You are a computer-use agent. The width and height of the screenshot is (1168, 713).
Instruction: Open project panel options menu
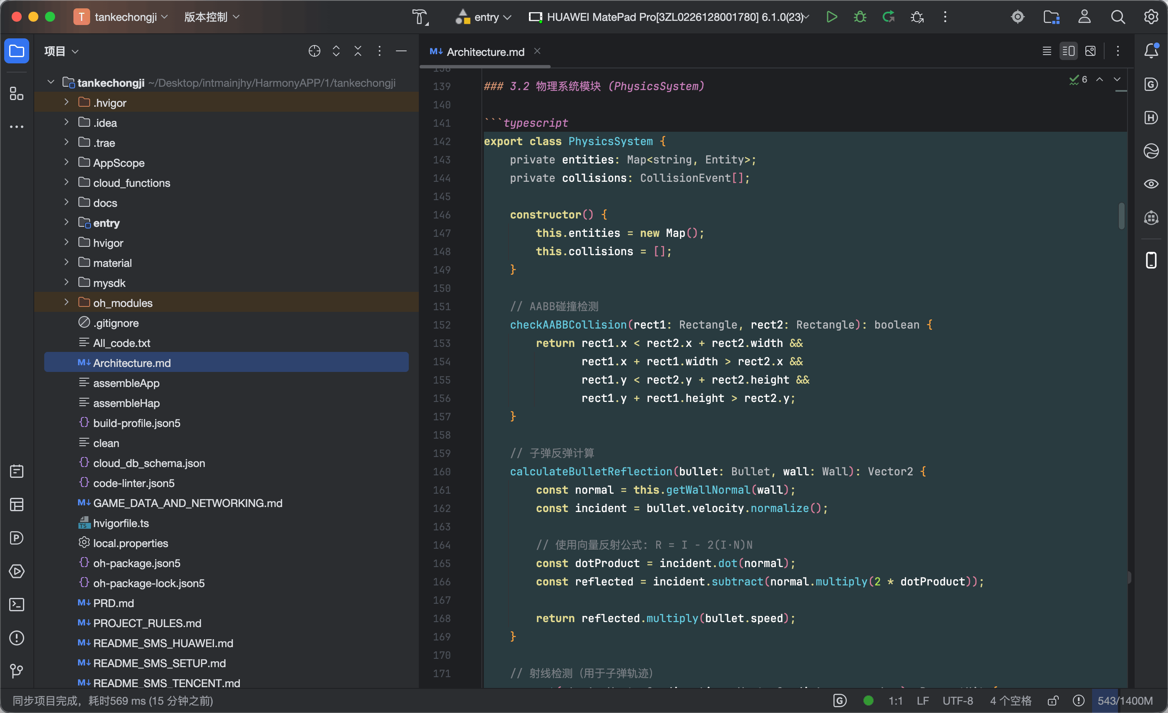379,51
